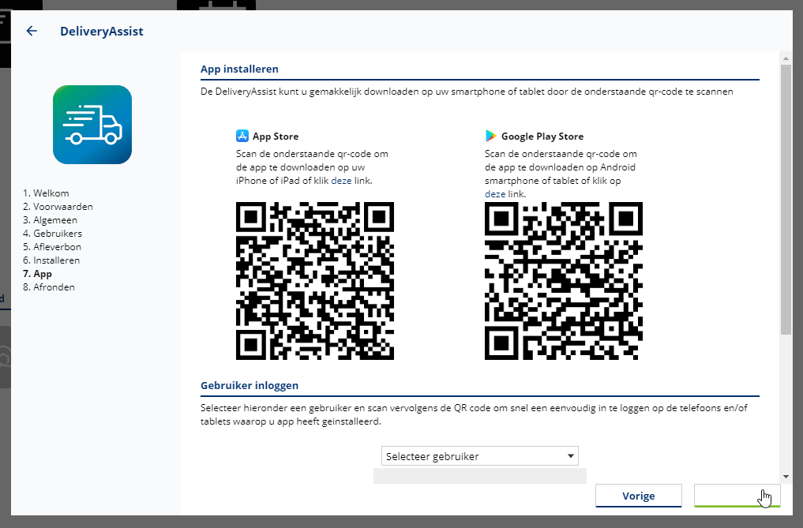Viewport: 803px width, 528px height.
Task: Open the Selecteer gebruiker dropdown
Action: coord(480,456)
